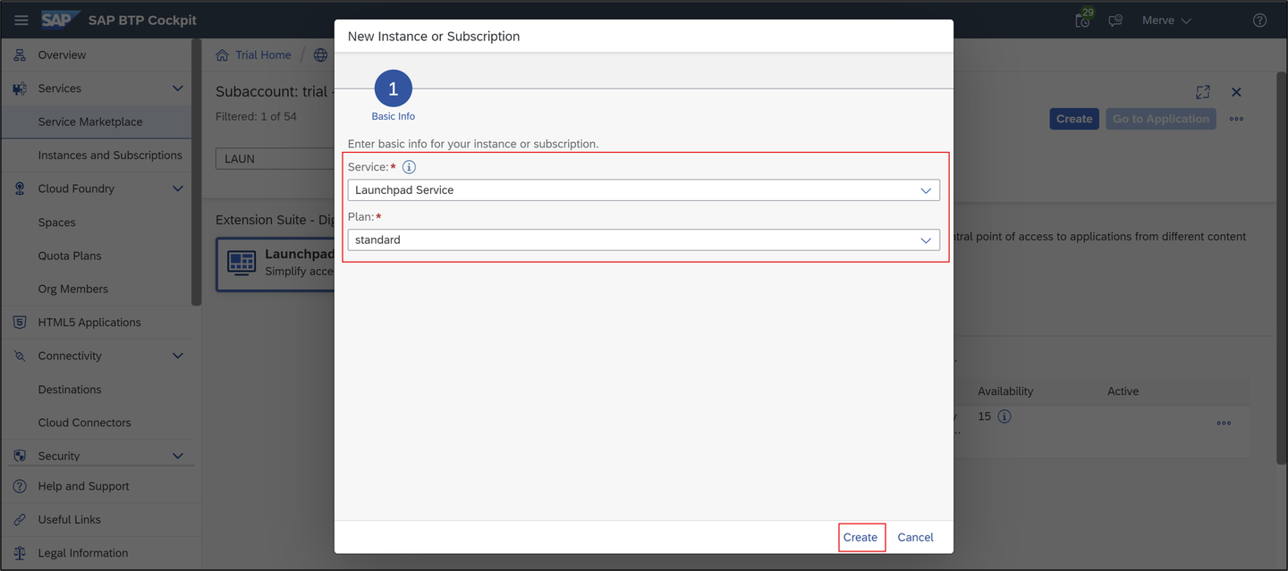
Task: Go to Trial Home breadcrumb
Action: click(263, 55)
